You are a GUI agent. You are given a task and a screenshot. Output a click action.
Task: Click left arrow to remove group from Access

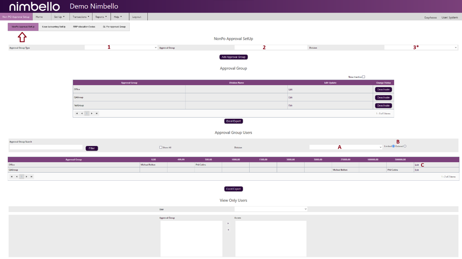(x=228, y=230)
